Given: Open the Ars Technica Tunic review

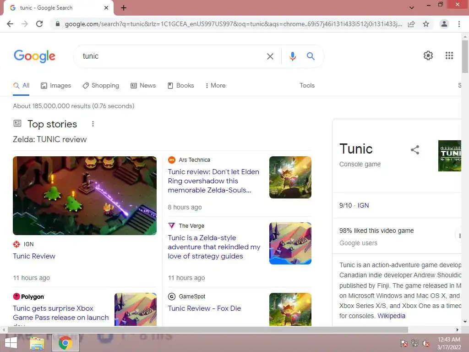Looking at the screenshot, I should [213, 181].
